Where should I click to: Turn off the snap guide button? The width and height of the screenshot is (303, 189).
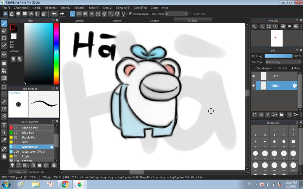click(72, 14)
